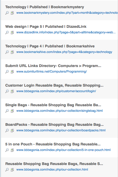The image size is (118, 177).
Task: Open bbbegonia.com customer account login link
Action: click(x=56, y=91)
